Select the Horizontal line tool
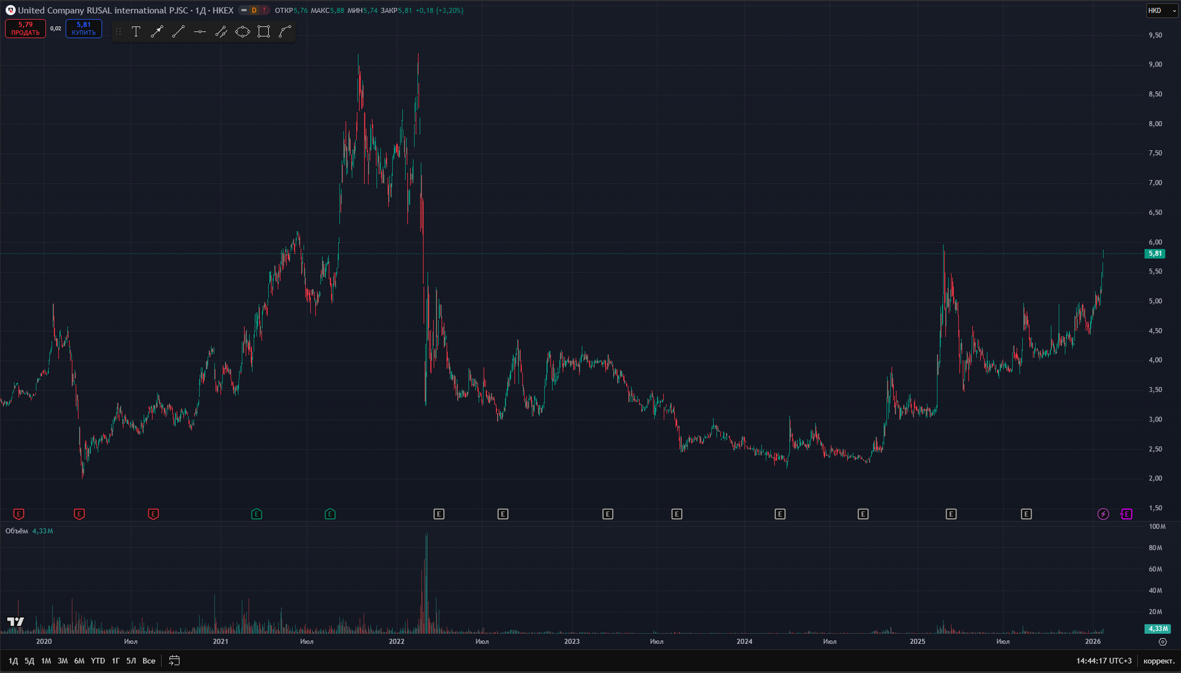The image size is (1181, 673). (x=200, y=32)
